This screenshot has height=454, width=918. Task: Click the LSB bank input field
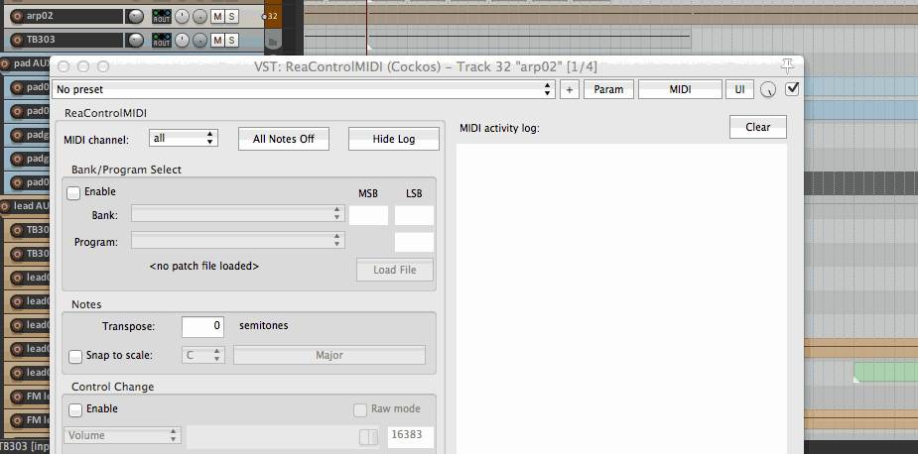(414, 215)
